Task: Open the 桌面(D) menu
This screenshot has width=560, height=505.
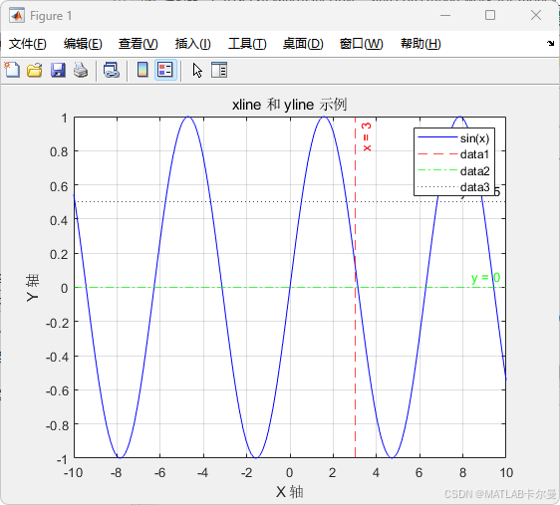Action: pos(303,44)
